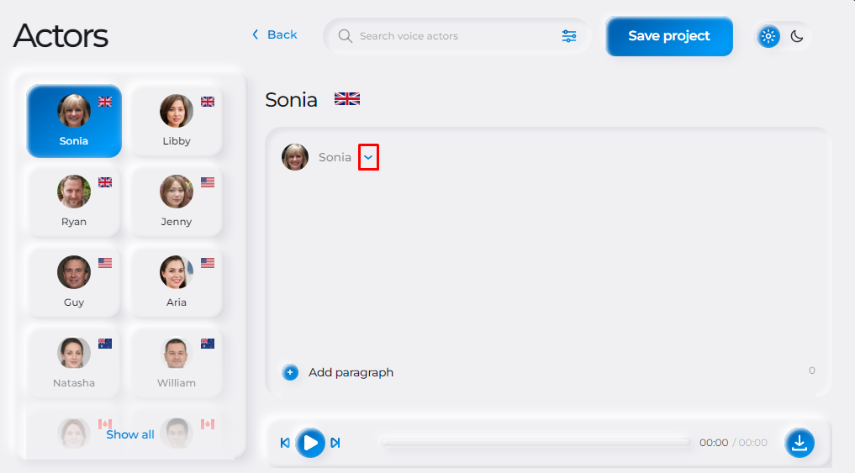Skip to next paragraph track
855x473 pixels.
[335, 443]
